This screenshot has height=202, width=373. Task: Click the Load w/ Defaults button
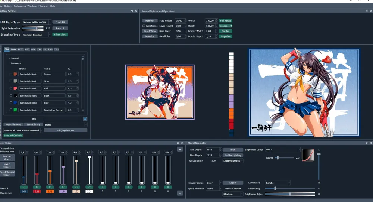pyautogui.click(x=13, y=136)
